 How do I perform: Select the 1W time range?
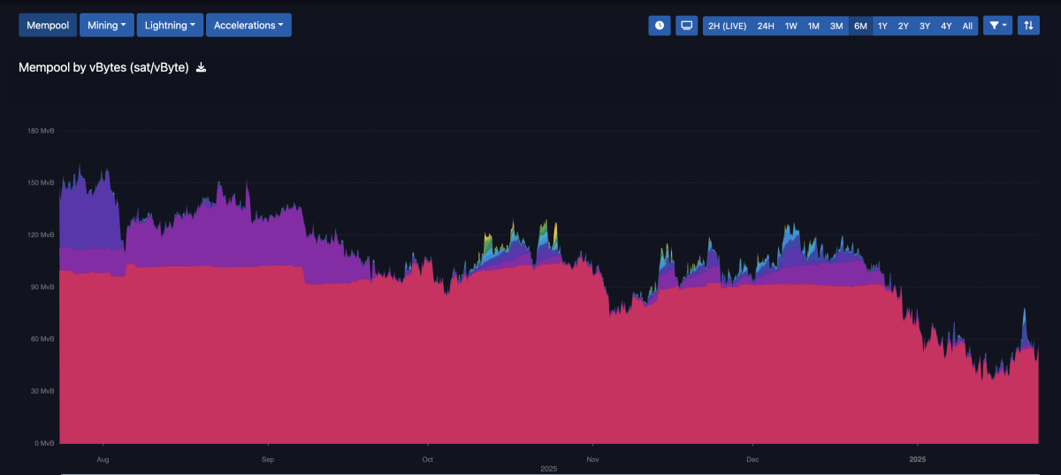[791, 26]
